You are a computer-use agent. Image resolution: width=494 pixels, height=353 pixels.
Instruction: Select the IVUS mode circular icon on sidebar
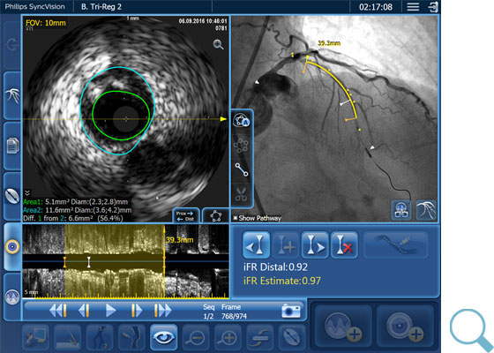click(12, 246)
